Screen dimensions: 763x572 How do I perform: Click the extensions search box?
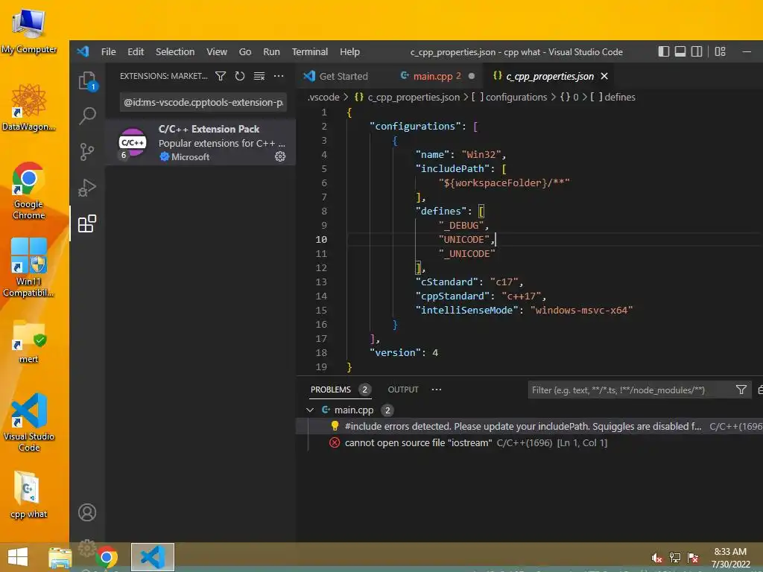tap(203, 102)
